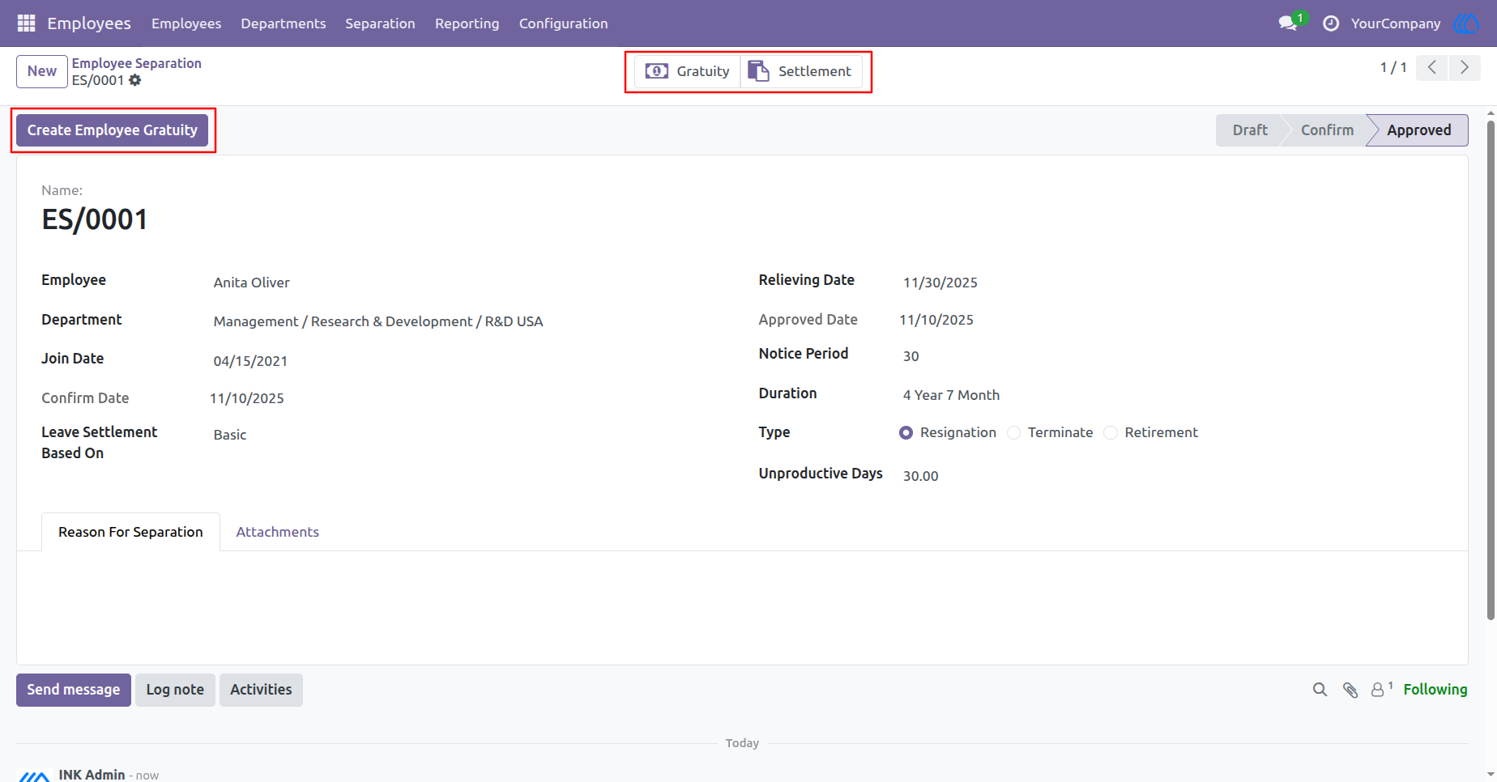The height and width of the screenshot is (782, 1497).
Task: Select the Draft status stage
Action: click(x=1250, y=130)
